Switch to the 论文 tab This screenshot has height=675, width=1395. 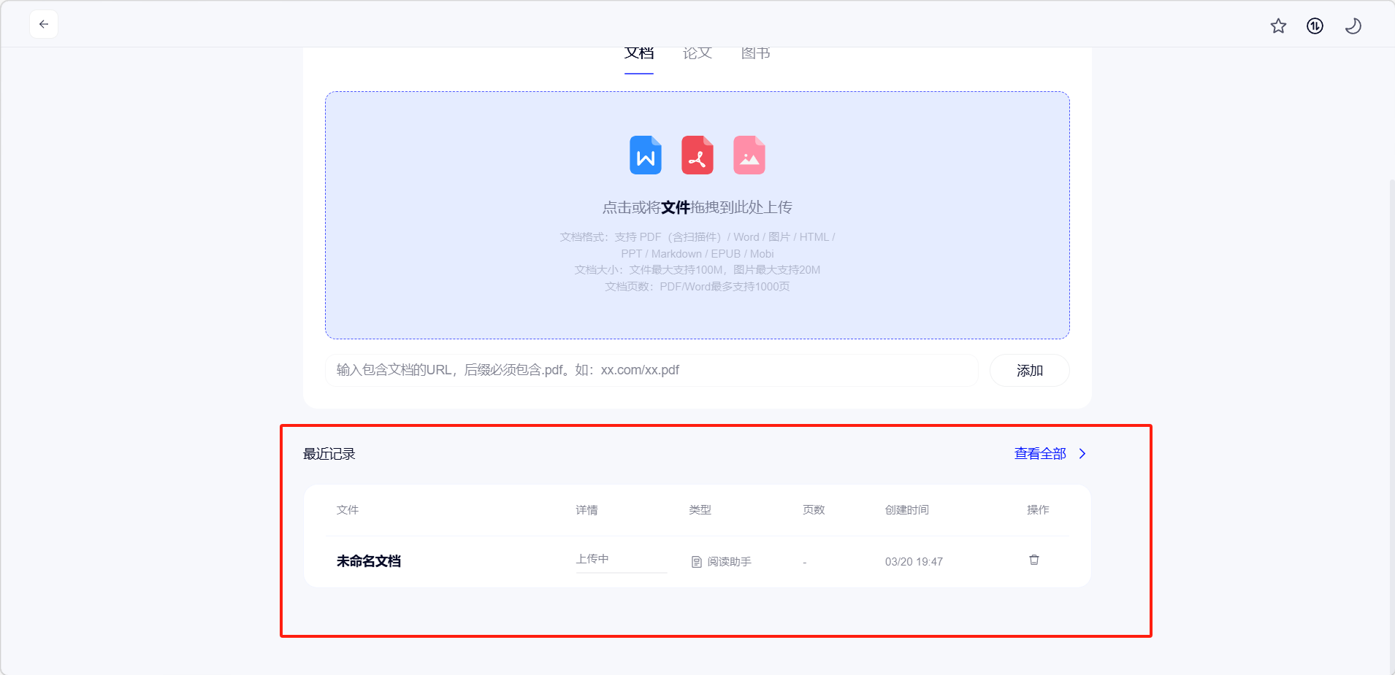(x=697, y=54)
